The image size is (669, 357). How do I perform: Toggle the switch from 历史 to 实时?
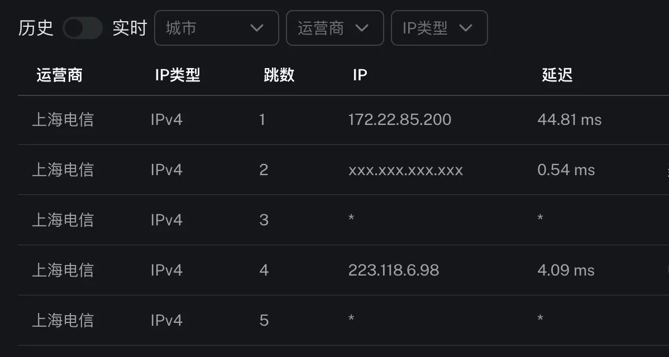(x=83, y=28)
